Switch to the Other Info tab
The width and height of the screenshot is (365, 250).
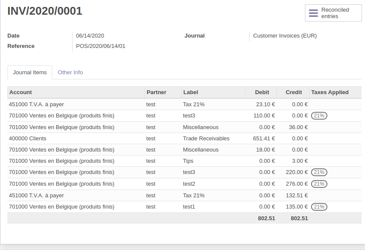point(70,73)
